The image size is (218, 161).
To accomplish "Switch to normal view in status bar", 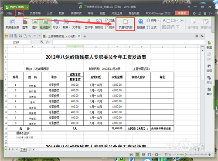I will coord(137,154).
